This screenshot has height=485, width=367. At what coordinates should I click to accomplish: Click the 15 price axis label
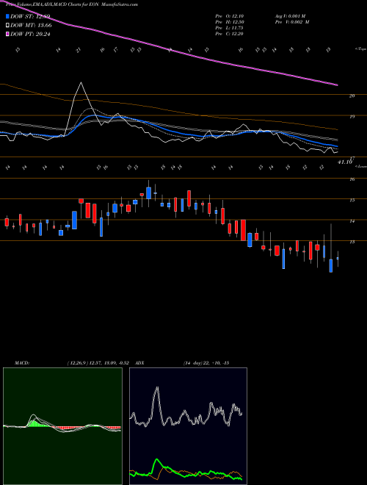coord(352,201)
